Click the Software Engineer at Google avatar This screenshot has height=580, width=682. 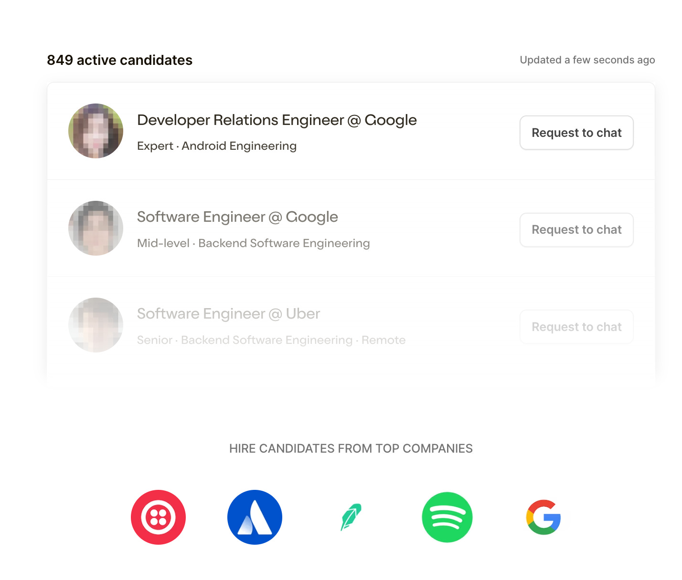pyautogui.click(x=96, y=228)
